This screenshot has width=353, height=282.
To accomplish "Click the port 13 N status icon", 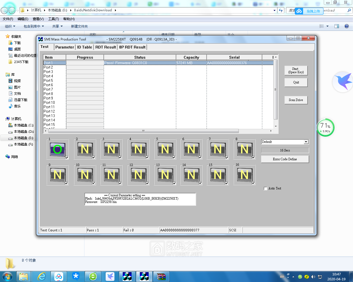I will pos(165,175).
